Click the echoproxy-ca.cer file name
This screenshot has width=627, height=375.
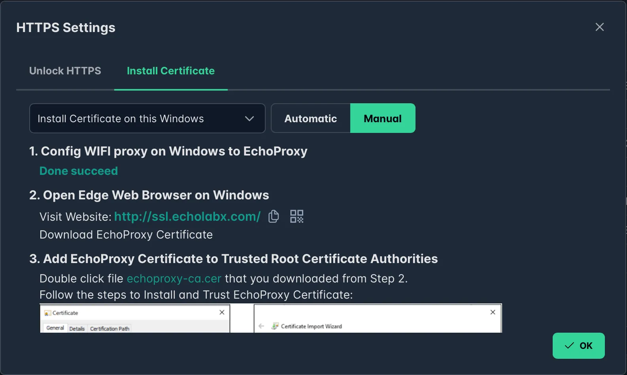[174, 278]
